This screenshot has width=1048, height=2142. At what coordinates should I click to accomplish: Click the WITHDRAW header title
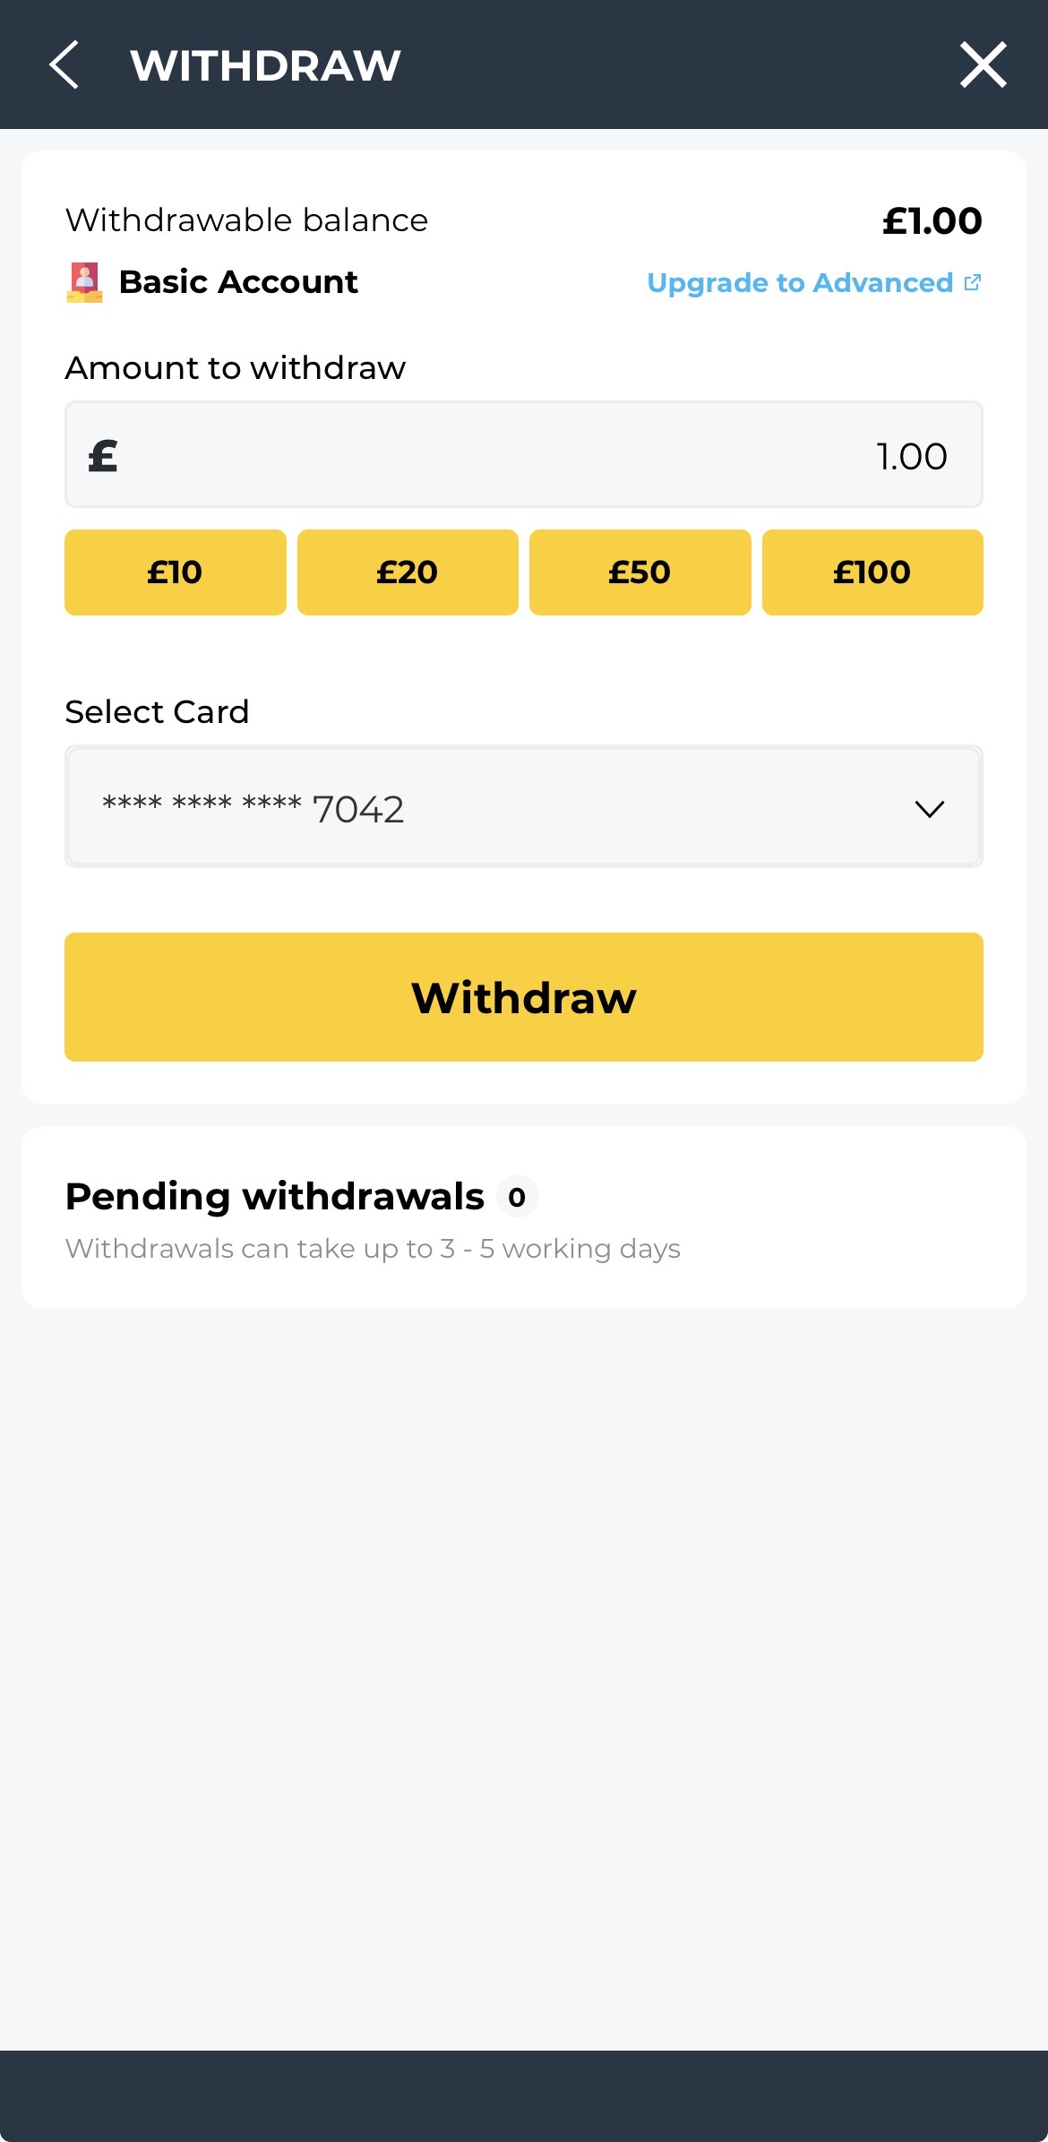pyautogui.click(x=265, y=65)
